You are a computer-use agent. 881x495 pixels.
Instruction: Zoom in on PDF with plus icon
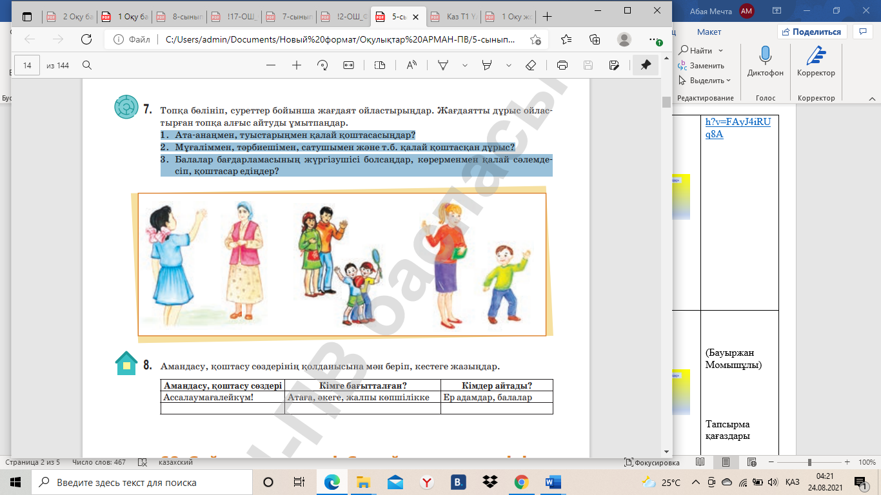pyautogui.click(x=297, y=65)
